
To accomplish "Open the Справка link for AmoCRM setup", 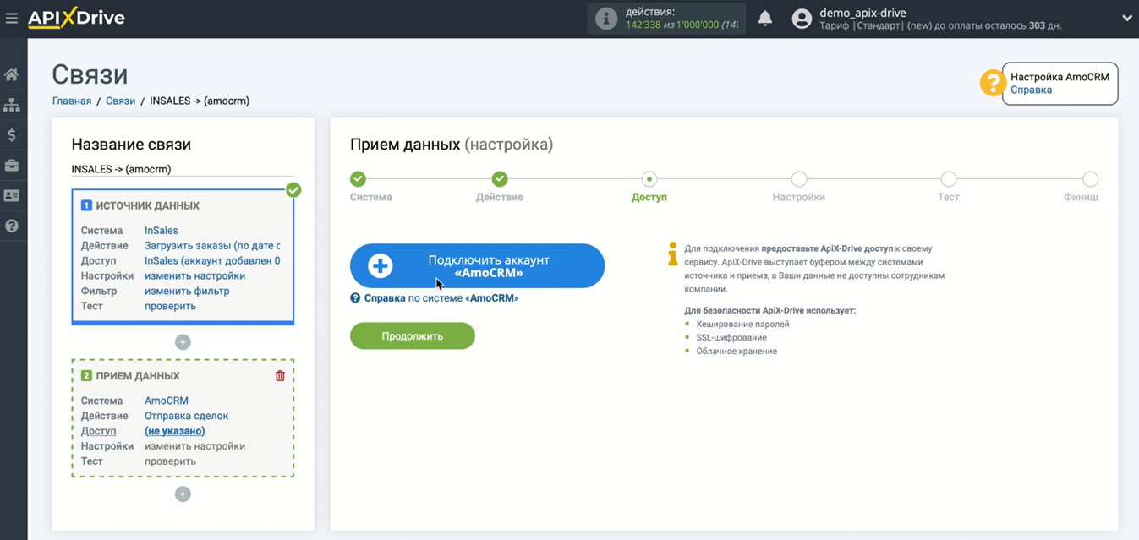I will click(x=1031, y=90).
